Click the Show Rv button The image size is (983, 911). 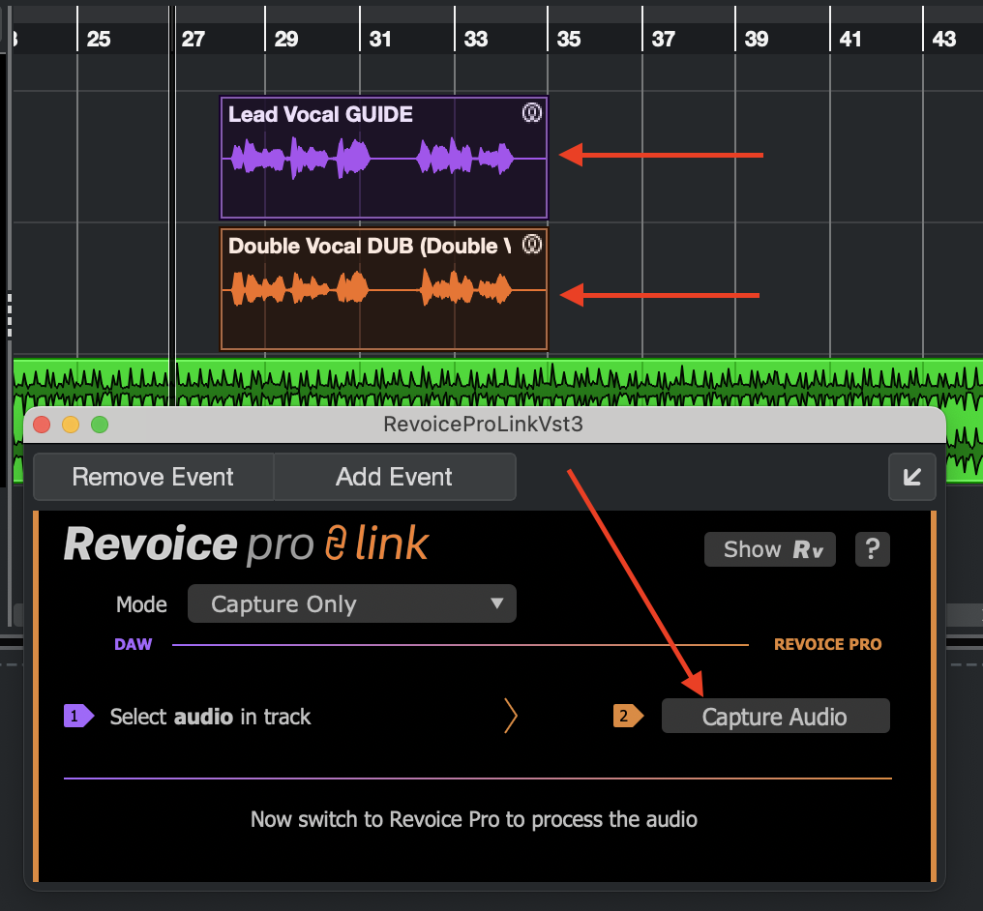pyautogui.click(x=769, y=549)
